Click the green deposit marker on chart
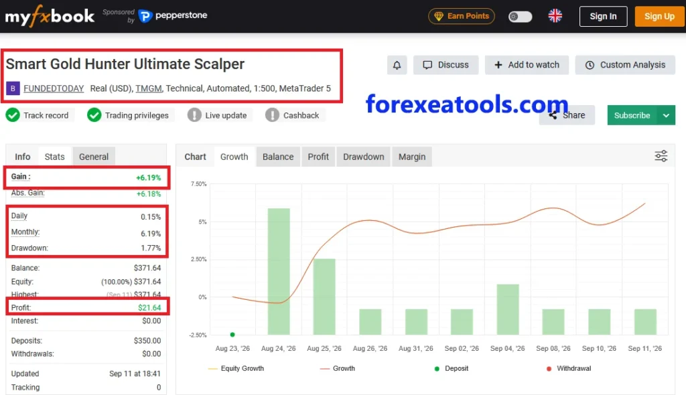This screenshot has width=686, height=395. click(232, 335)
